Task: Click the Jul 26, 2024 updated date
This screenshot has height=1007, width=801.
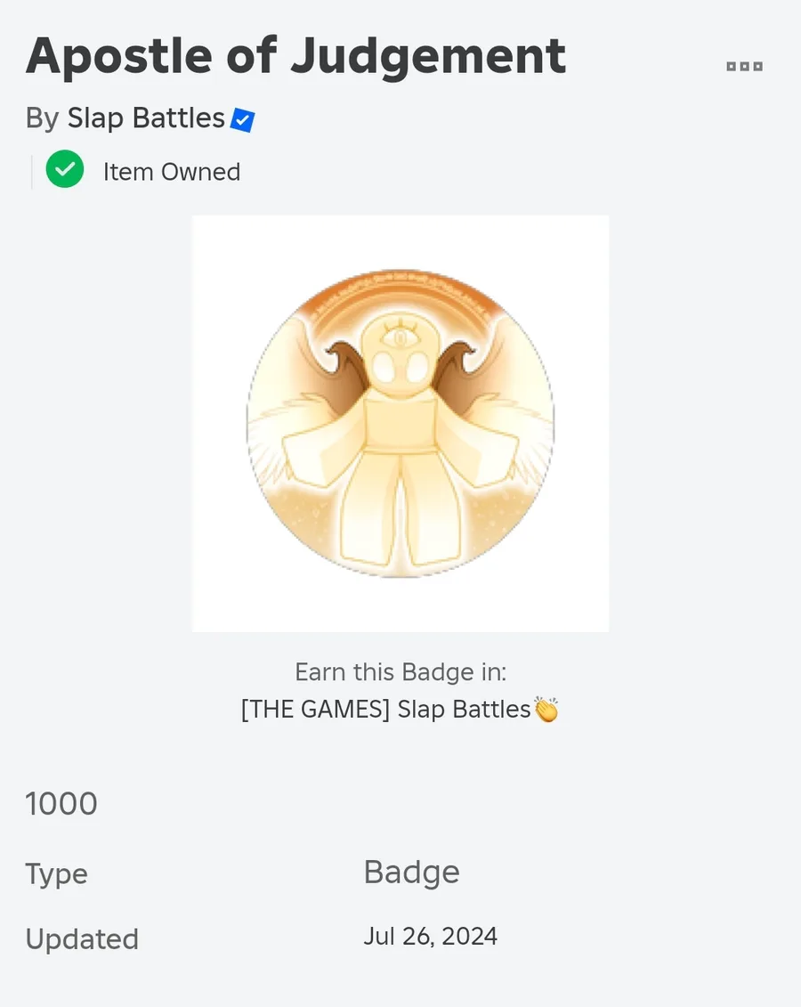Action: tap(430, 937)
